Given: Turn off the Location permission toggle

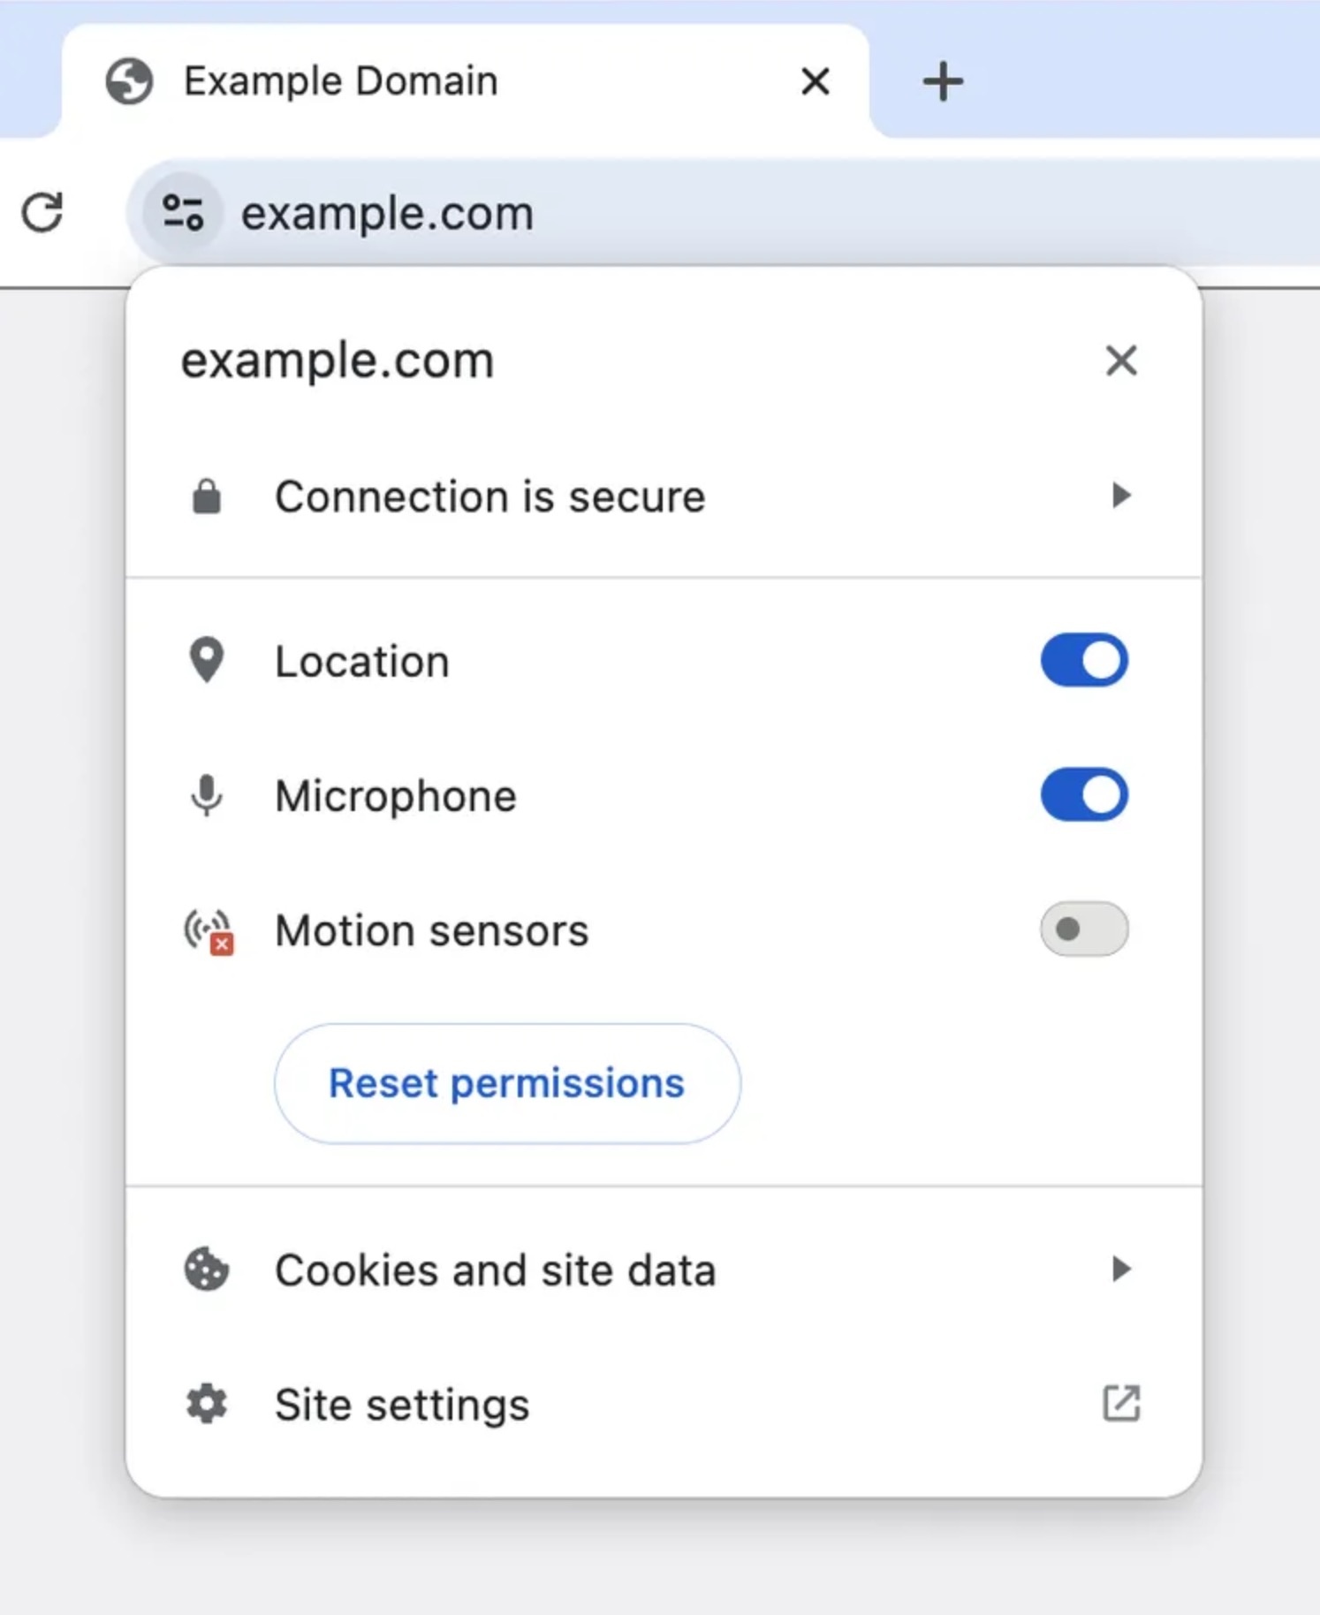Looking at the screenshot, I should (x=1084, y=660).
